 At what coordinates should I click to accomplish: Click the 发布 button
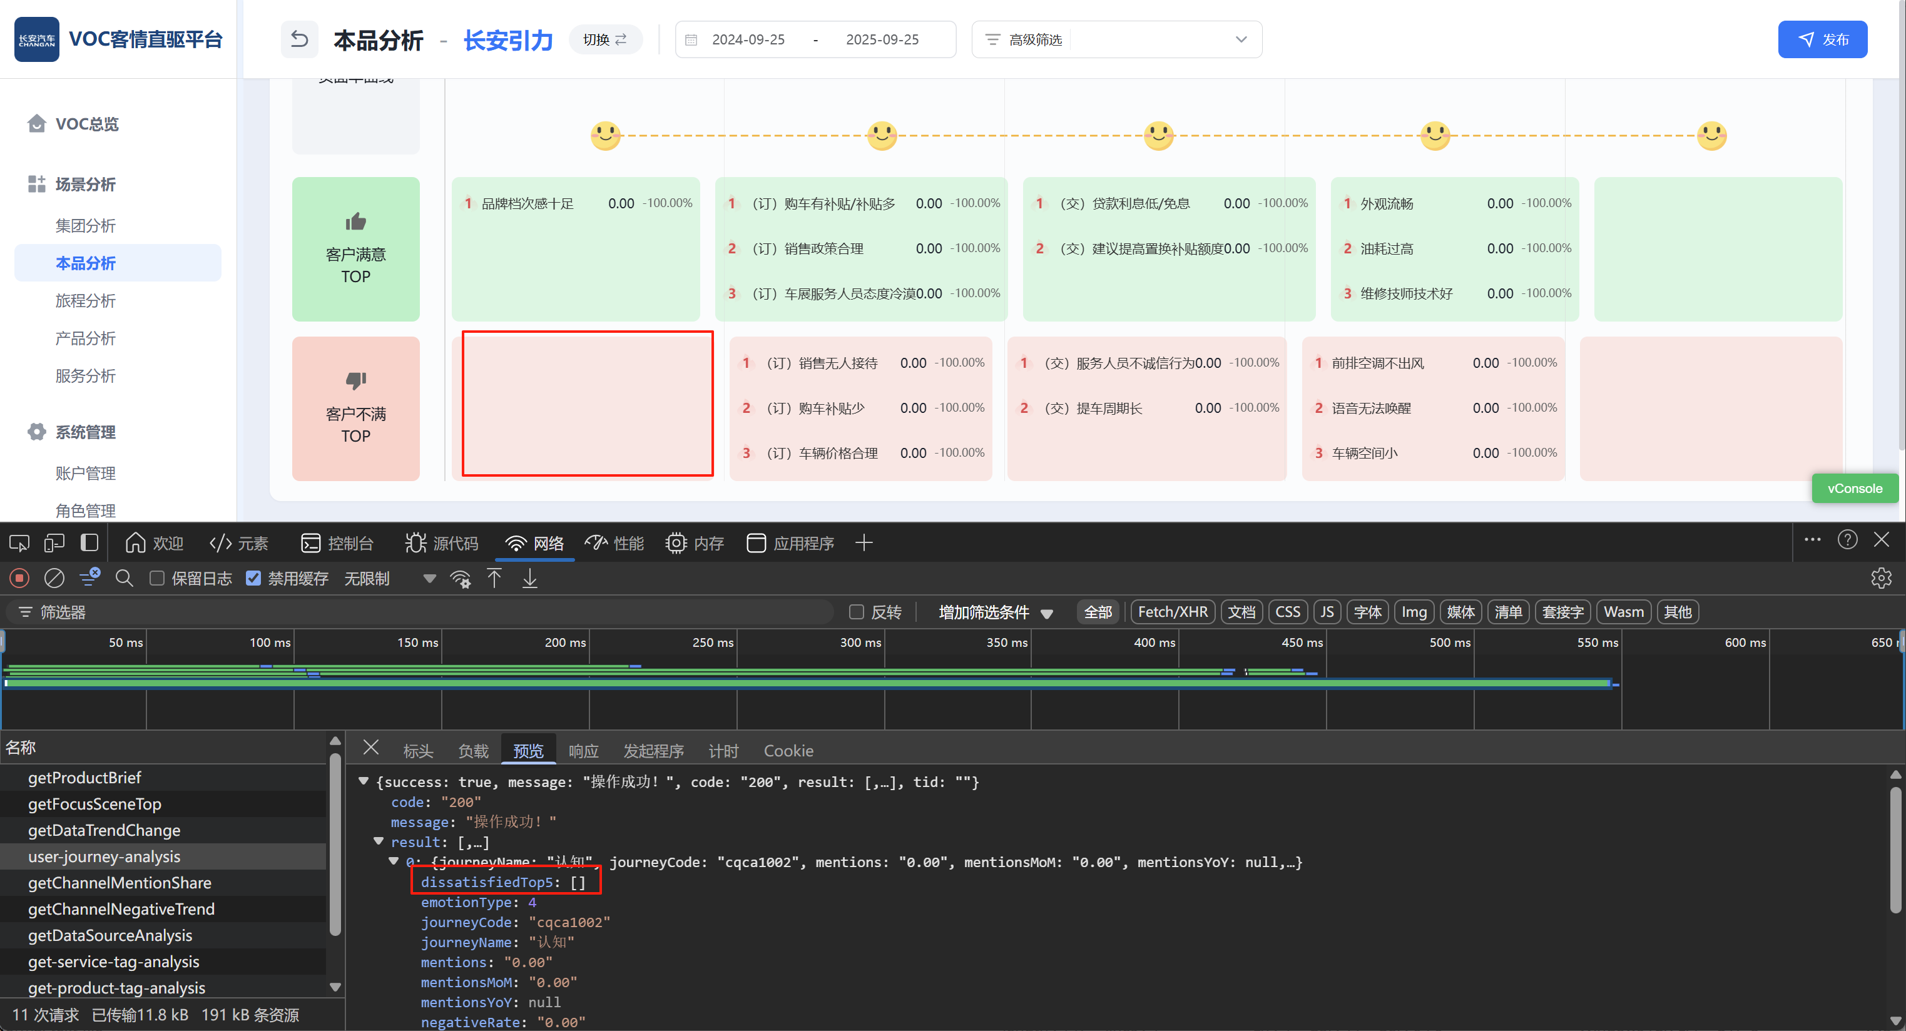pos(1822,39)
